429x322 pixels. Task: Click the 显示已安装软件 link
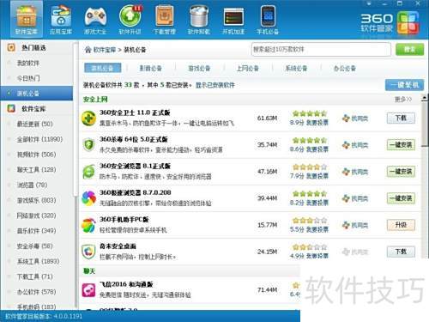(215, 85)
